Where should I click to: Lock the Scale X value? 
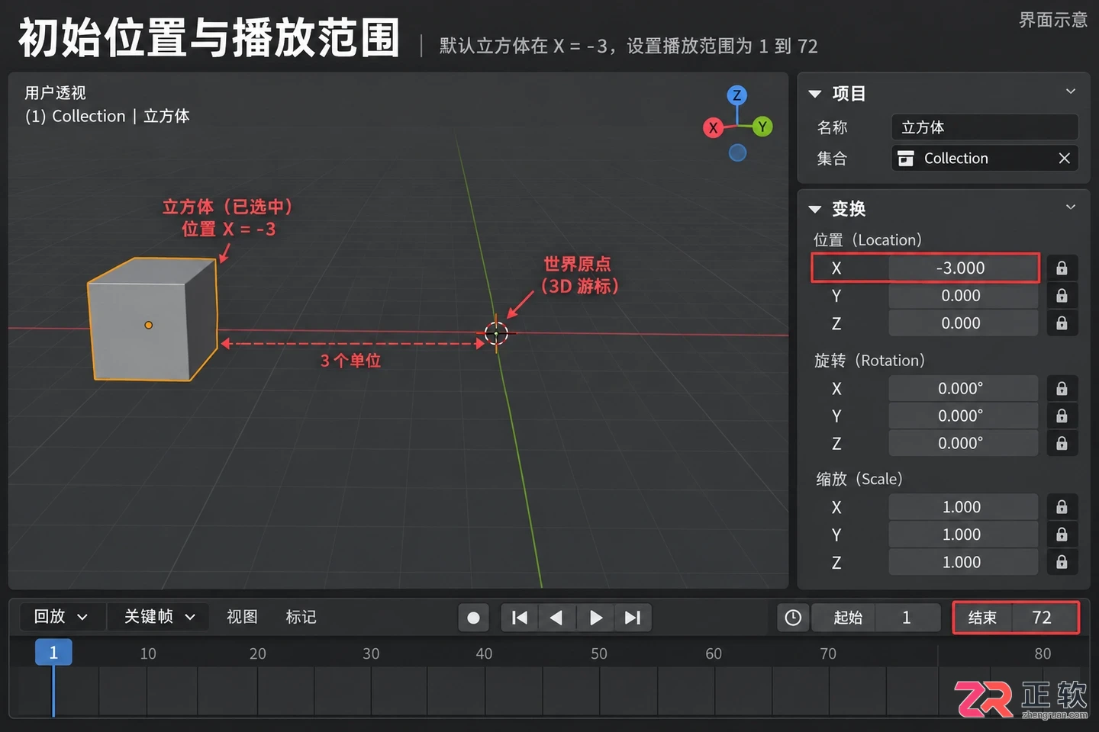(1062, 507)
